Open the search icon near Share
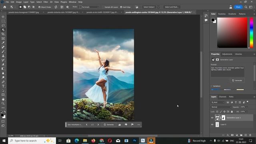Image resolution: width=256 pixels, height=144 pixels. 246,7
